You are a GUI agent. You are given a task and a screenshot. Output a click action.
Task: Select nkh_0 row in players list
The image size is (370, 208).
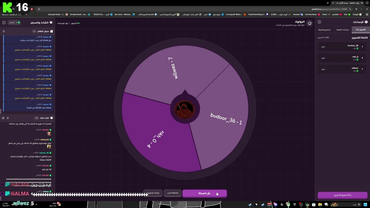(343, 58)
